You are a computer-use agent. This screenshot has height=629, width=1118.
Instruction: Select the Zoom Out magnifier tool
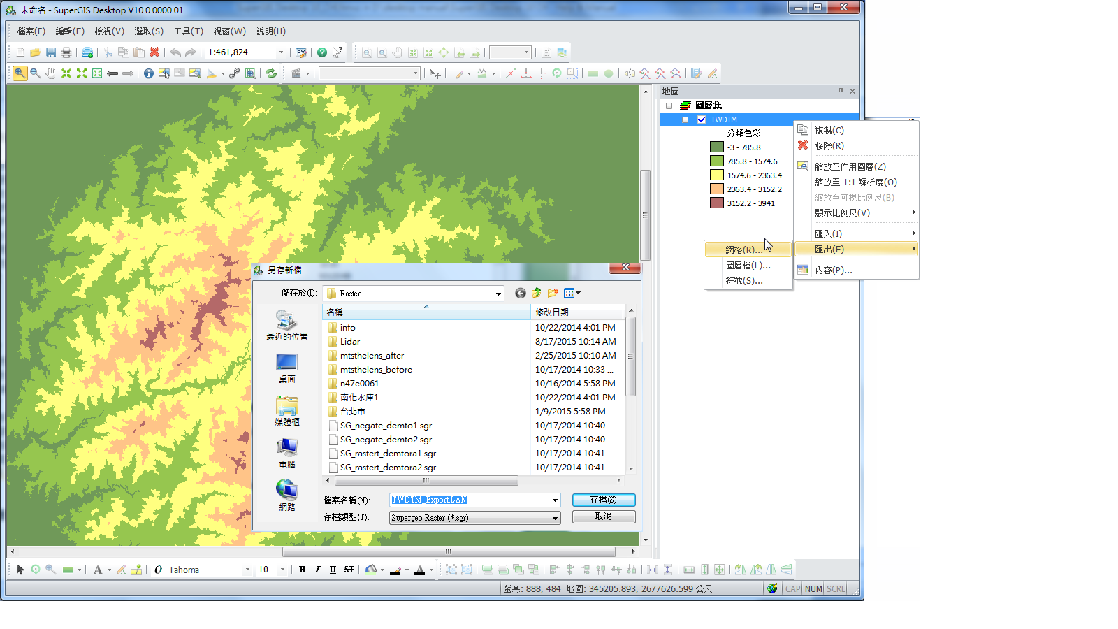35,73
